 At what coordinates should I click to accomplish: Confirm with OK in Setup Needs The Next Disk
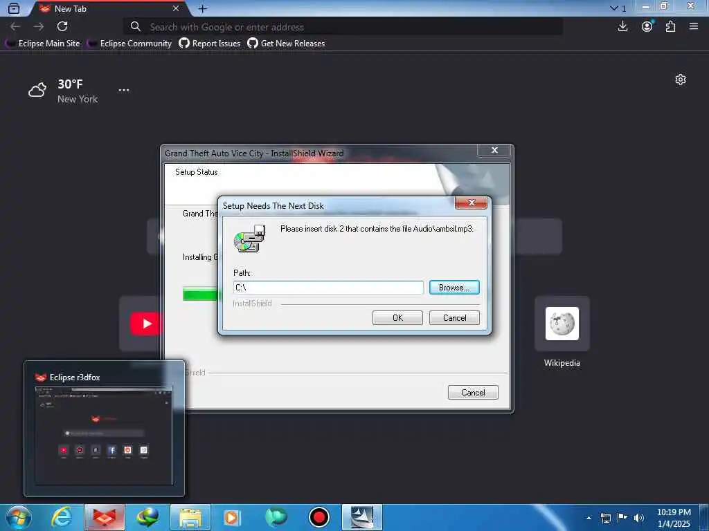397,318
